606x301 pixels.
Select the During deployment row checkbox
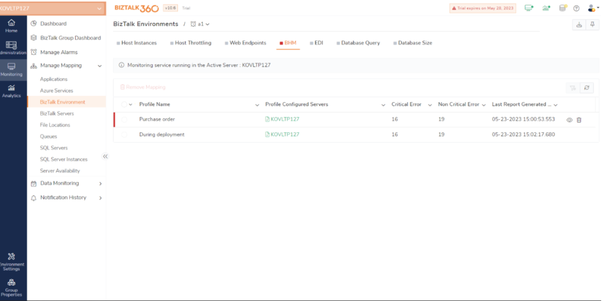pyautogui.click(x=124, y=135)
